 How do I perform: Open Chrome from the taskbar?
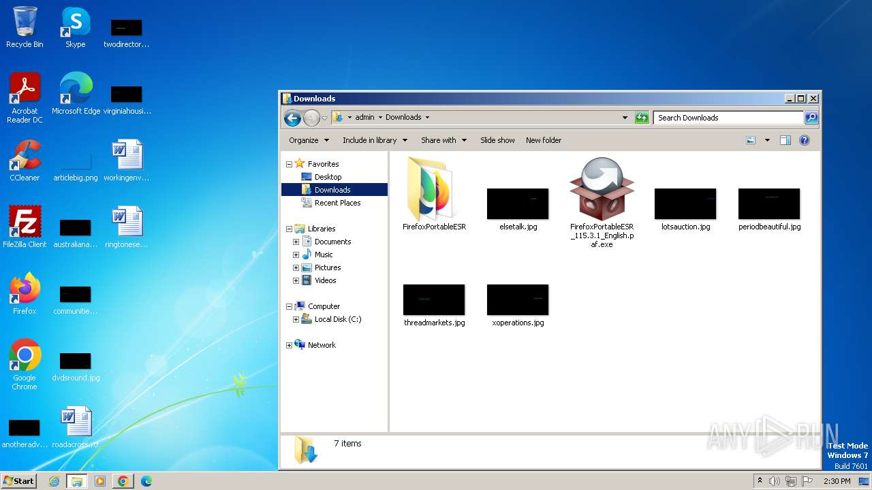[123, 481]
